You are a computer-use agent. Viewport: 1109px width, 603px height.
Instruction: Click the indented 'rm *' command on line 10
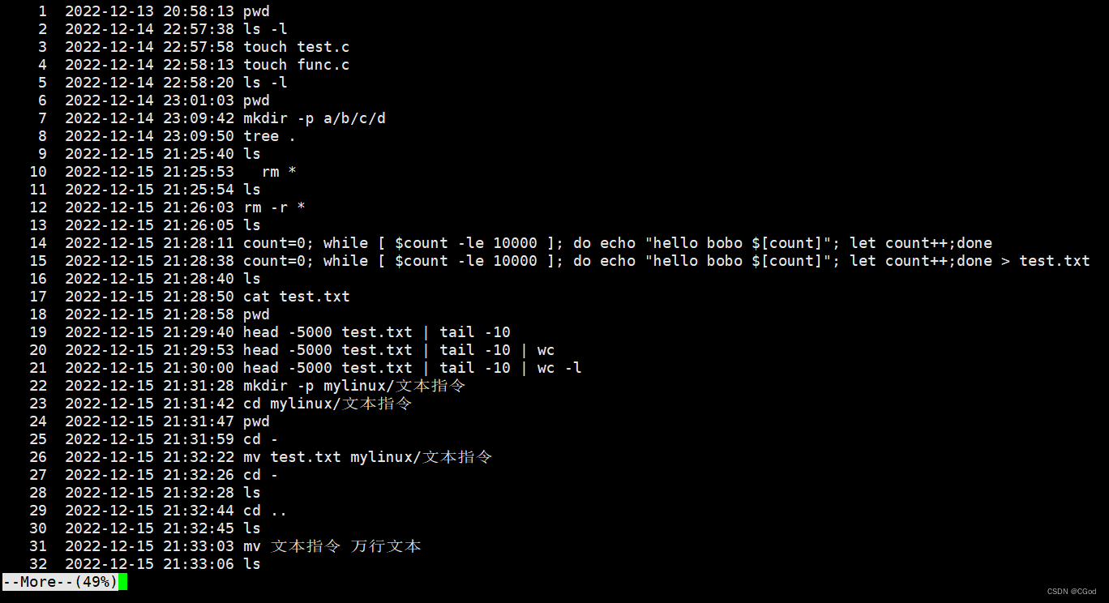[279, 172]
